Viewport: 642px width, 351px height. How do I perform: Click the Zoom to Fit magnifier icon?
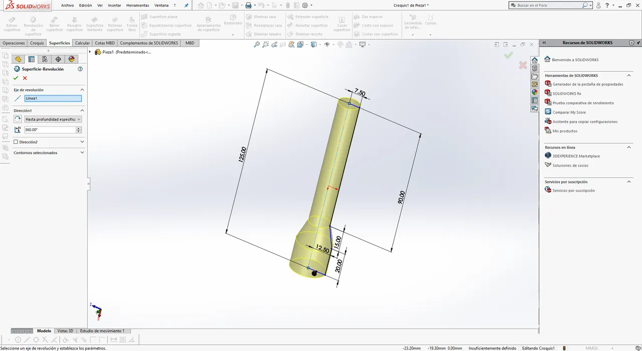(257, 45)
